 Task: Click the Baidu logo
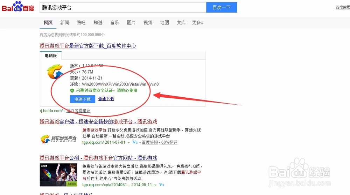(18, 7)
